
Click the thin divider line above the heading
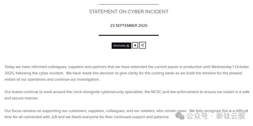129,4
